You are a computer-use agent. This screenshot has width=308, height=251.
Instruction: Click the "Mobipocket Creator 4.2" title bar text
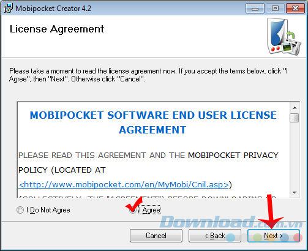[x=53, y=9]
